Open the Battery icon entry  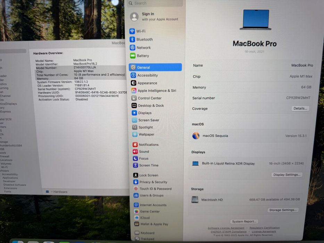(x=133, y=56)
